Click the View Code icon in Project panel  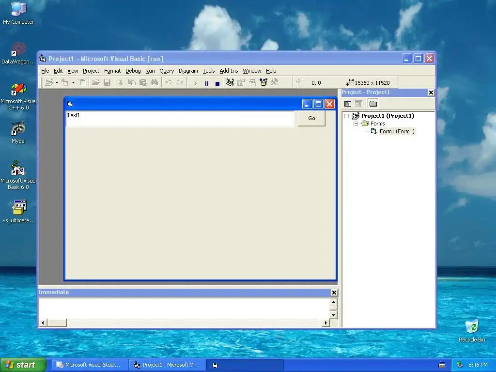coord(348,104)
